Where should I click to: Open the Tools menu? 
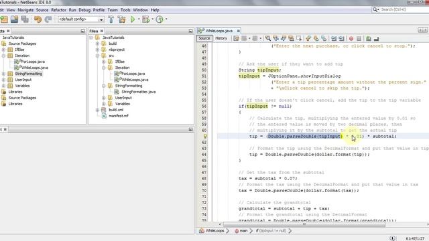[125, 10]
